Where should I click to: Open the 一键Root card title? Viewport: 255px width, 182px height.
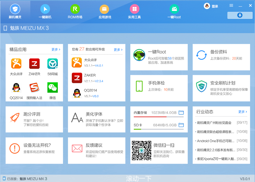tap(157, 52)
